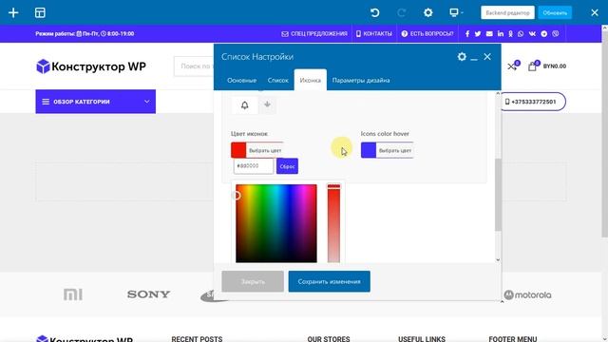Click the hex color value field
Screen dimensions: 608x342
[254, 166]
